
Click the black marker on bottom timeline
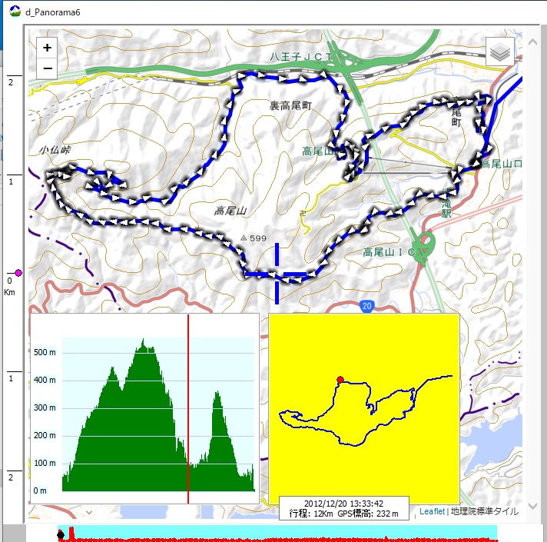point(61,534)
